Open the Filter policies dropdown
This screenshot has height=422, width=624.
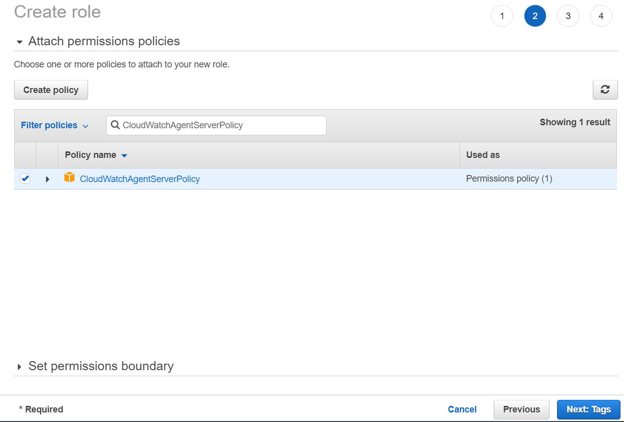(55, 125)
